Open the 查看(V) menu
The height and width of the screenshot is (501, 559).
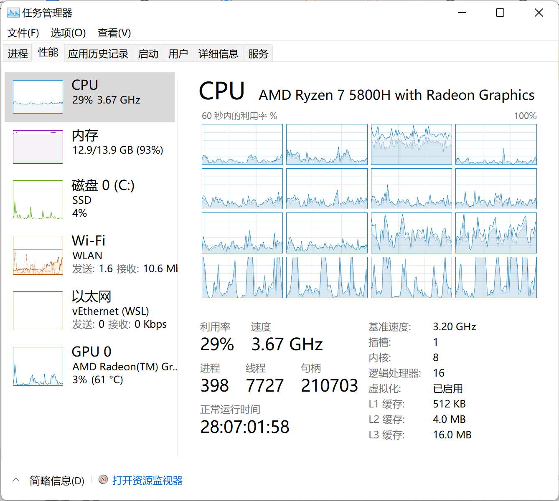(114, 33)
